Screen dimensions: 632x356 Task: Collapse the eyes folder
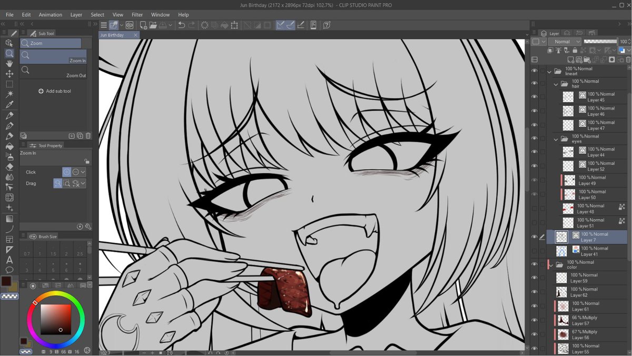556,139
